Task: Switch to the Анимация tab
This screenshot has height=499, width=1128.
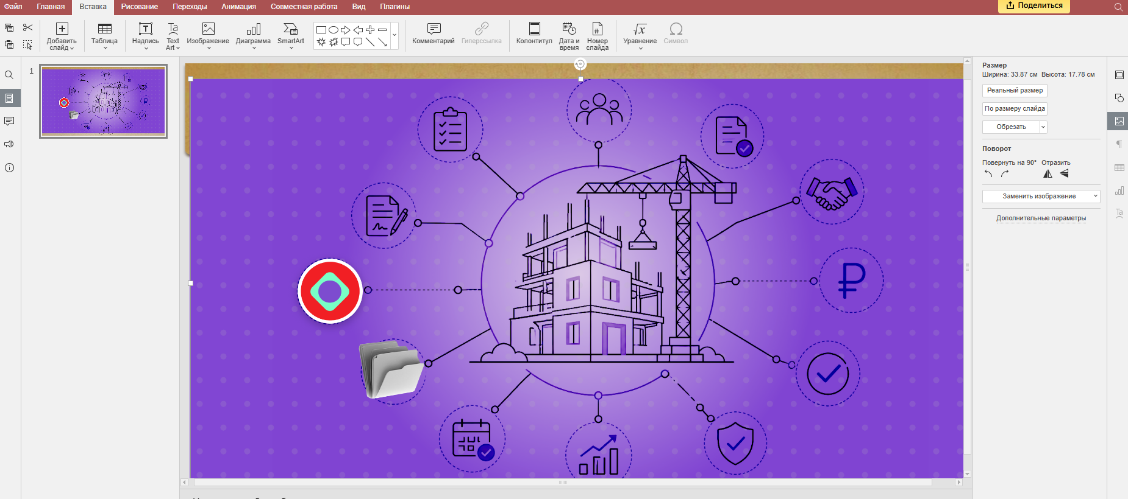Action: (238, 7)
